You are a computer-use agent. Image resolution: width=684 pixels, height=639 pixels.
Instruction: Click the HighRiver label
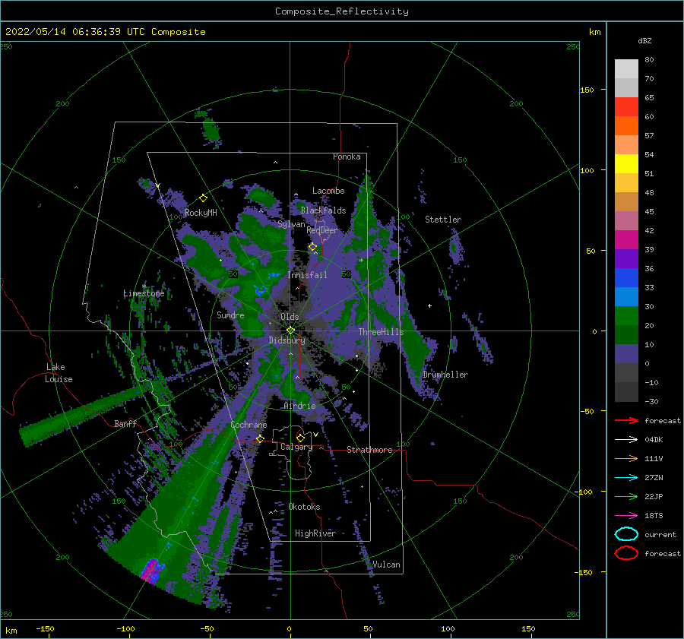(315, 533)
